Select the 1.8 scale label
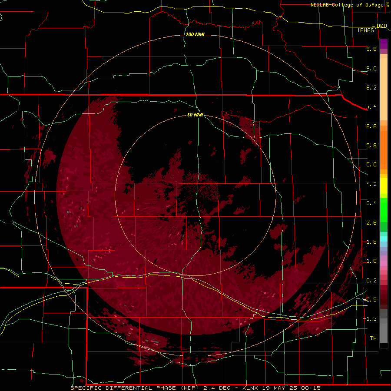 click(x=371, y=242)
